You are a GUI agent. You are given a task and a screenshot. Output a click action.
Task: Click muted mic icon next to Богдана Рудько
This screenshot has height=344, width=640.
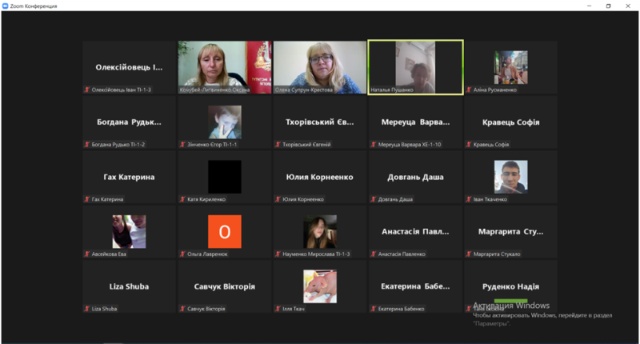tap(87, 145)
